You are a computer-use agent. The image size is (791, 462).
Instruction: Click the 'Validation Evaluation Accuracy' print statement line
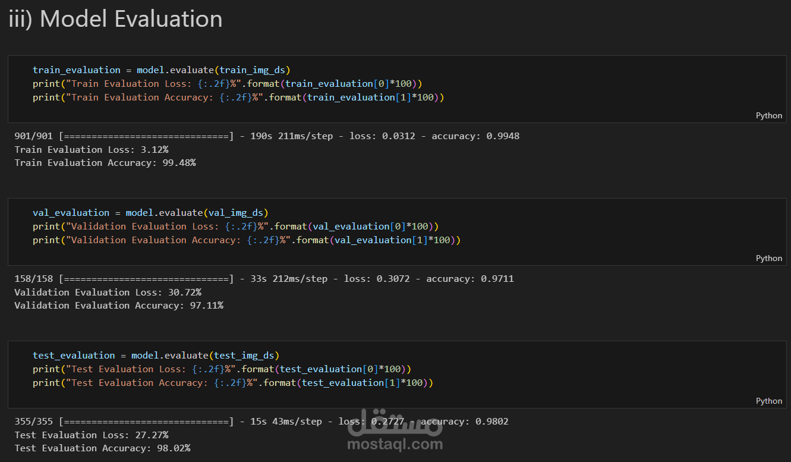(x=247, y=240)
